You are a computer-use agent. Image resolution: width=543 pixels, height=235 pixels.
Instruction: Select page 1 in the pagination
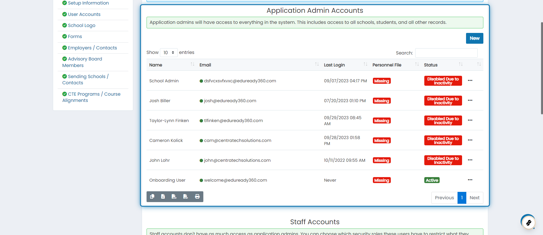coord(462,198)
